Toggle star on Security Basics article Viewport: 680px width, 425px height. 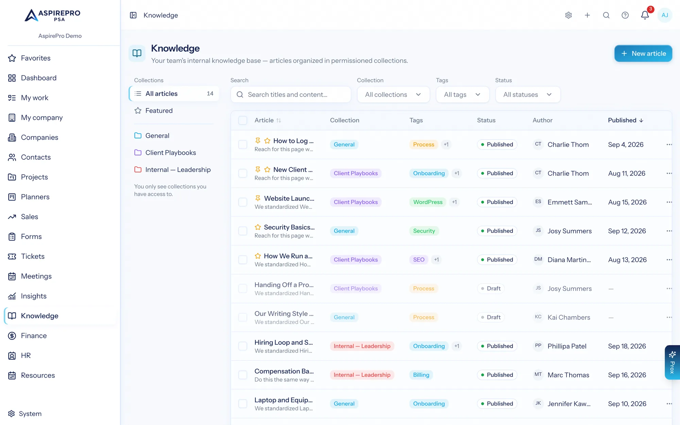[258, 227]
